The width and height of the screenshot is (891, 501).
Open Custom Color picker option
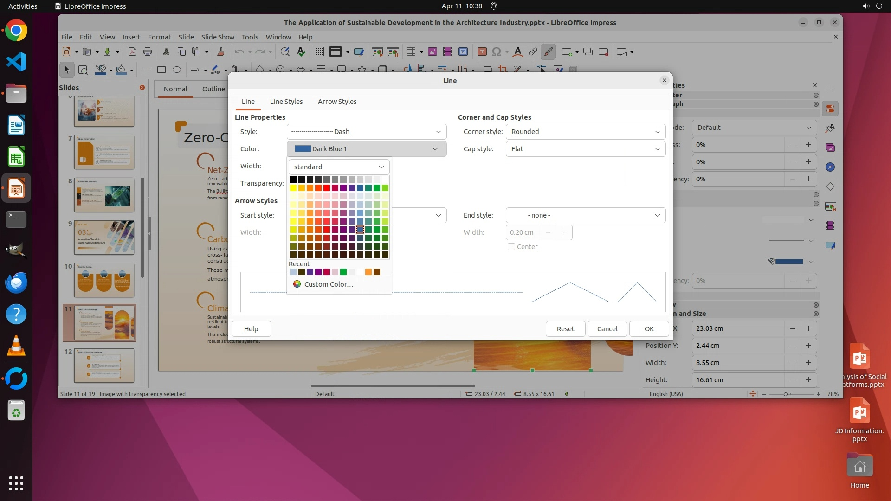(328, 284)
